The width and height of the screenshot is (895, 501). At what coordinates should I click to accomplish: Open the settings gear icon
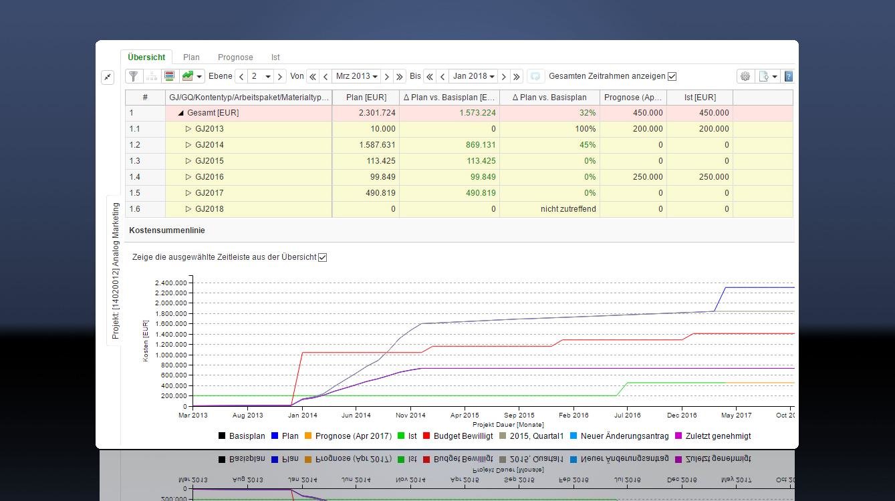tap(745, 76)
